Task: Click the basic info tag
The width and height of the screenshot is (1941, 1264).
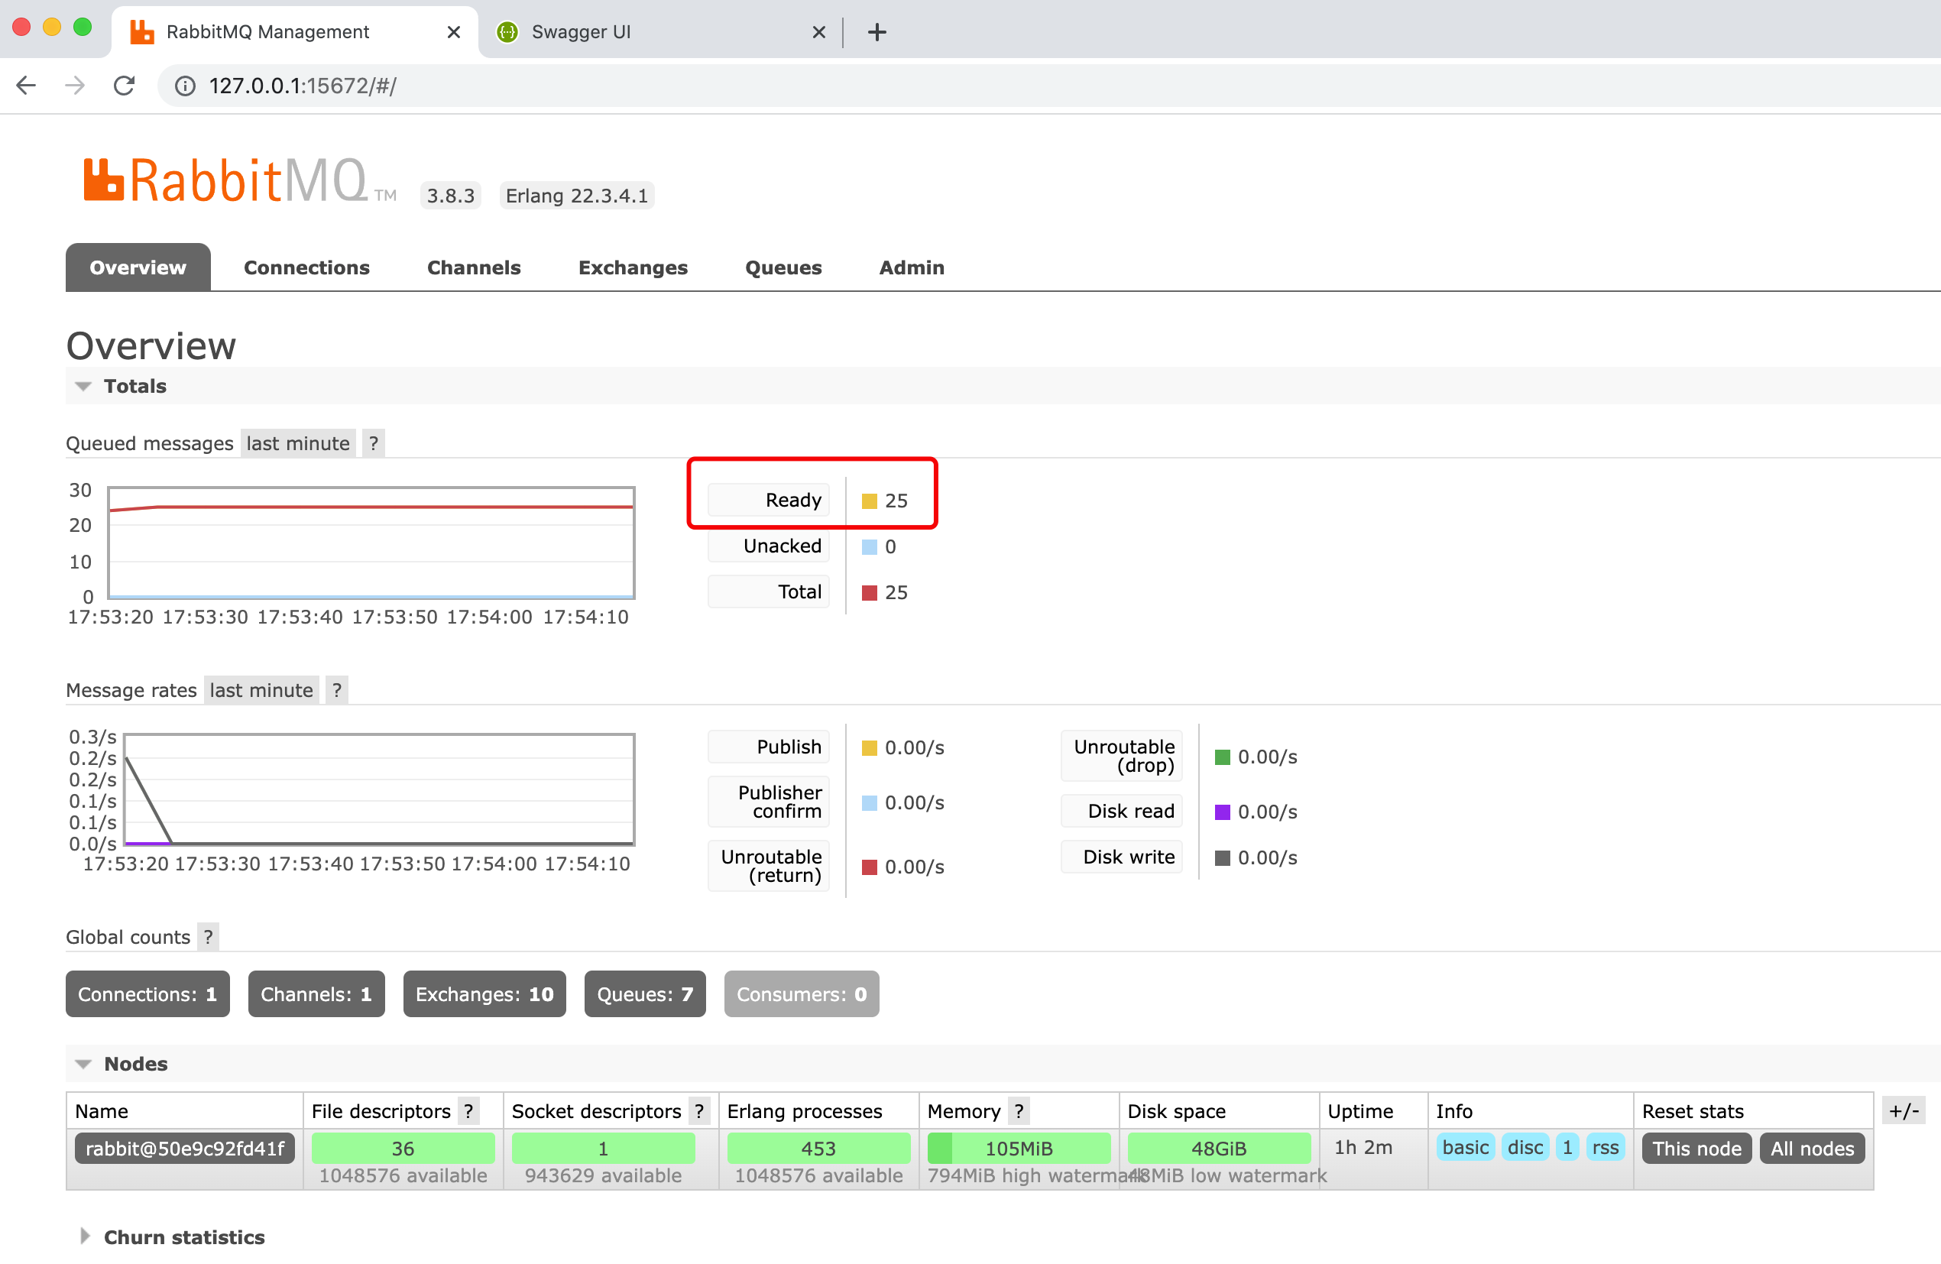Action: pyautogui.click(x=1466, y=1147)
